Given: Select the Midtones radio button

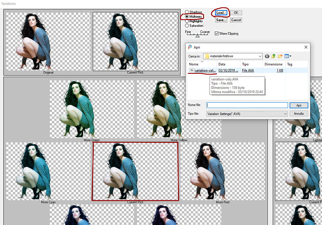Looking at the screenshot, I should (187, 17).
